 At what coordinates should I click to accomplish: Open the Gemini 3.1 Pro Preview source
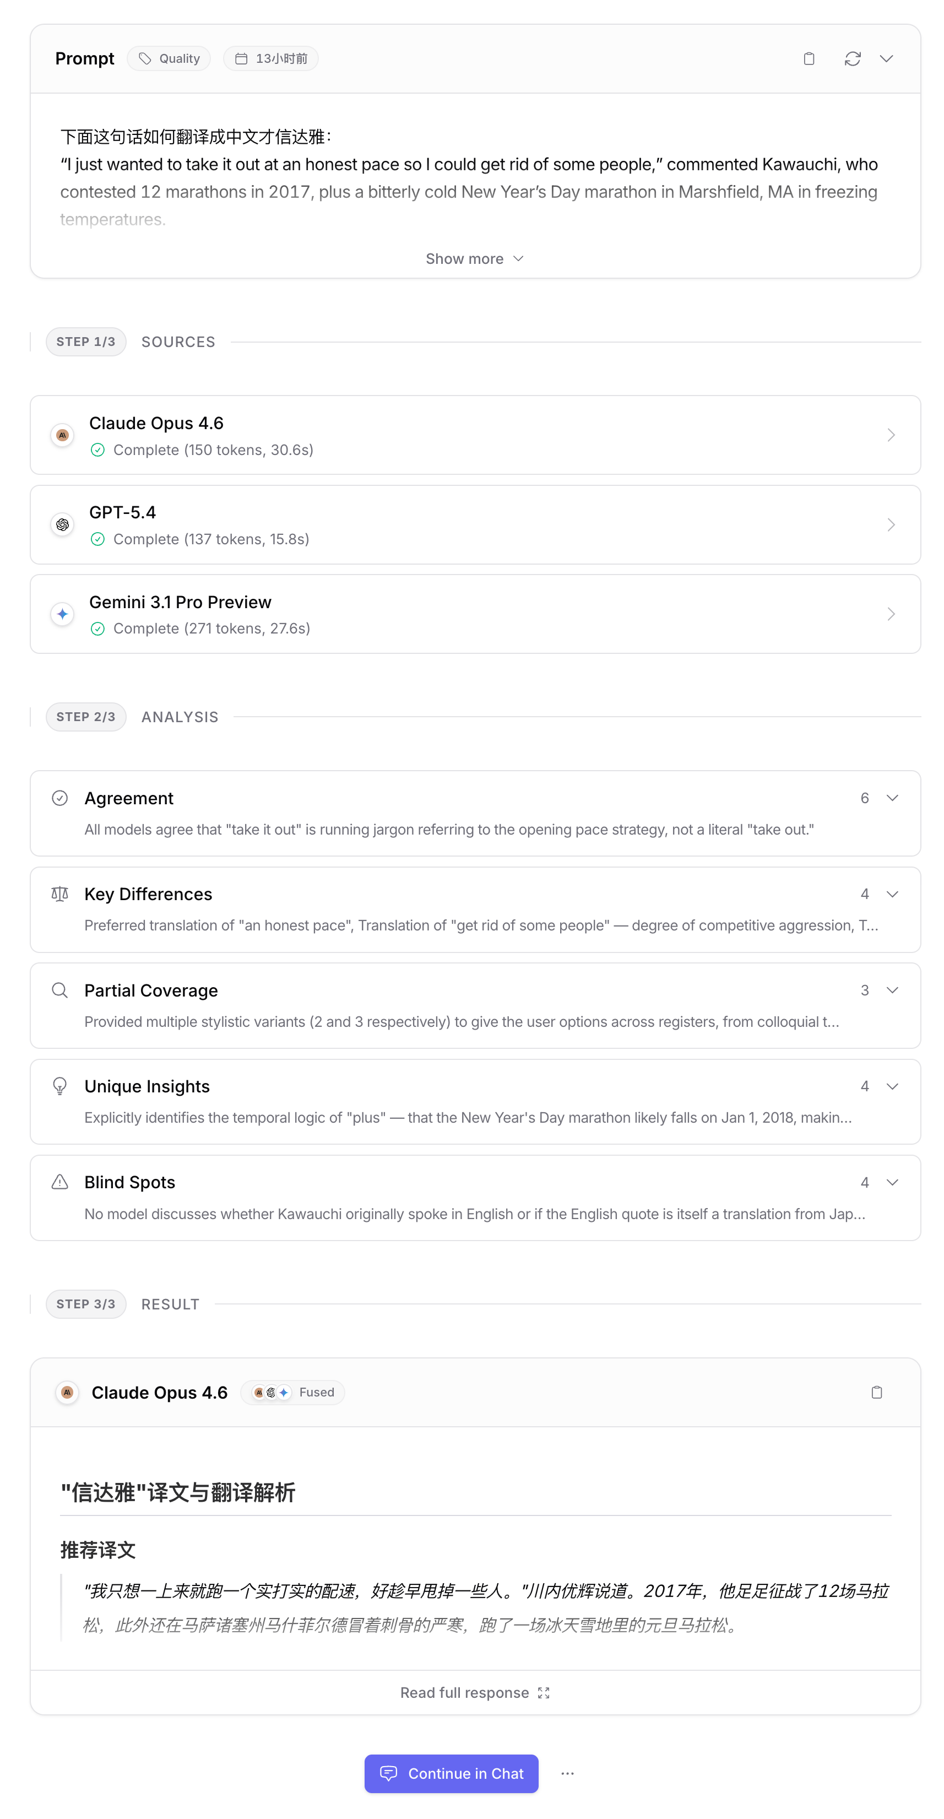[x=474, y=614]
